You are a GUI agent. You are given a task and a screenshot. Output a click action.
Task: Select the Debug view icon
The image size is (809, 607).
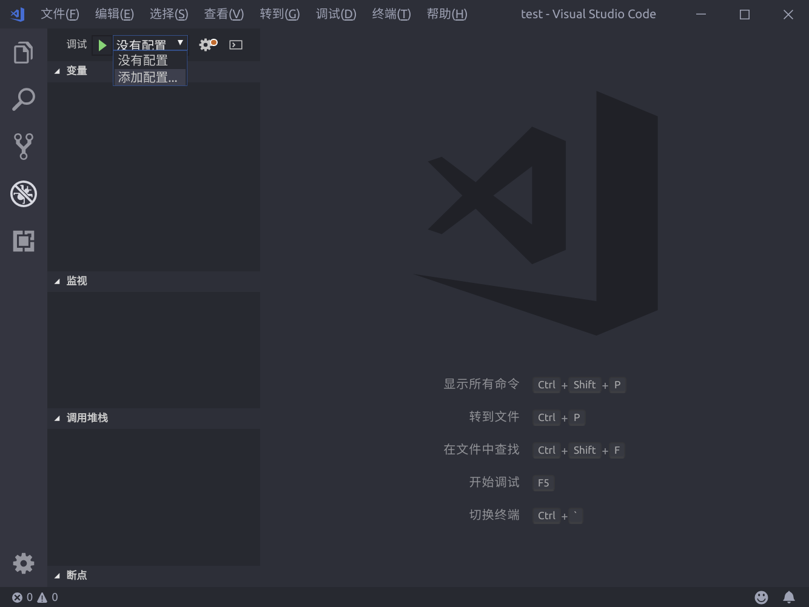23,194
